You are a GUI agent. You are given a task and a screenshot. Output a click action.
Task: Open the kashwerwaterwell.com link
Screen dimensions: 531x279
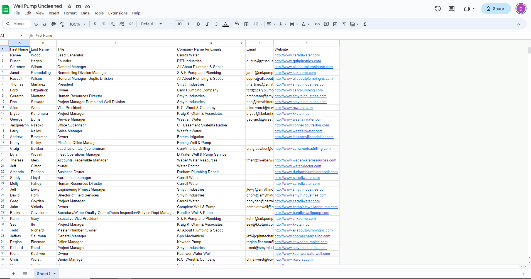tap(302, 254)
